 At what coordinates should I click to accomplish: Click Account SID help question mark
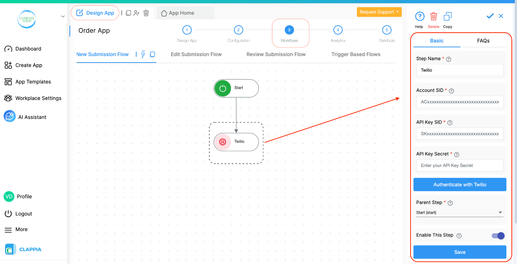pos(451,91)
